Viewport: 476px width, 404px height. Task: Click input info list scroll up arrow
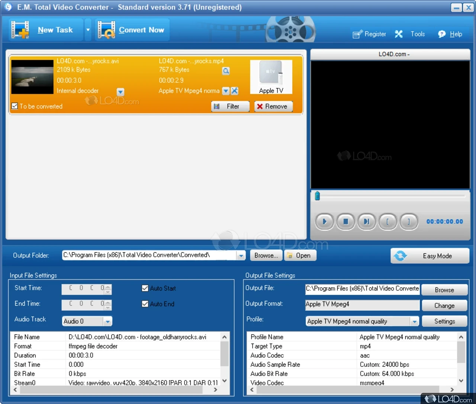[x=224, y=337]
